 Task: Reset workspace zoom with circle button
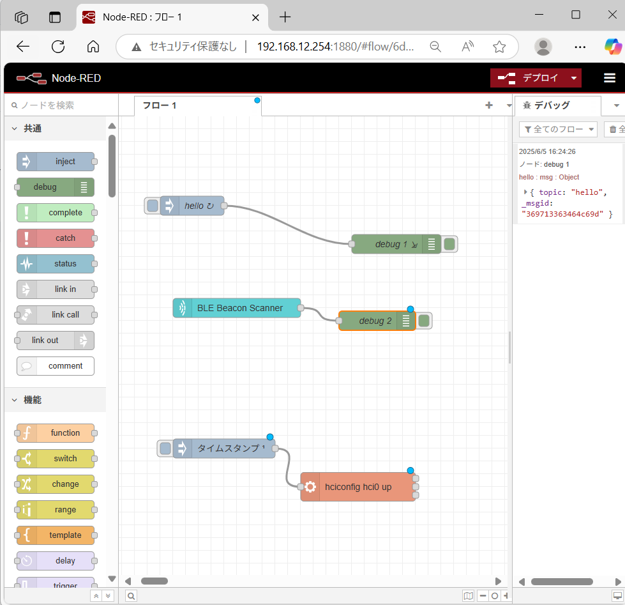tap(495, 596)
